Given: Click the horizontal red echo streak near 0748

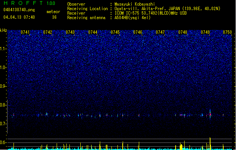Looking at the screenshot, I should point(182,115).
